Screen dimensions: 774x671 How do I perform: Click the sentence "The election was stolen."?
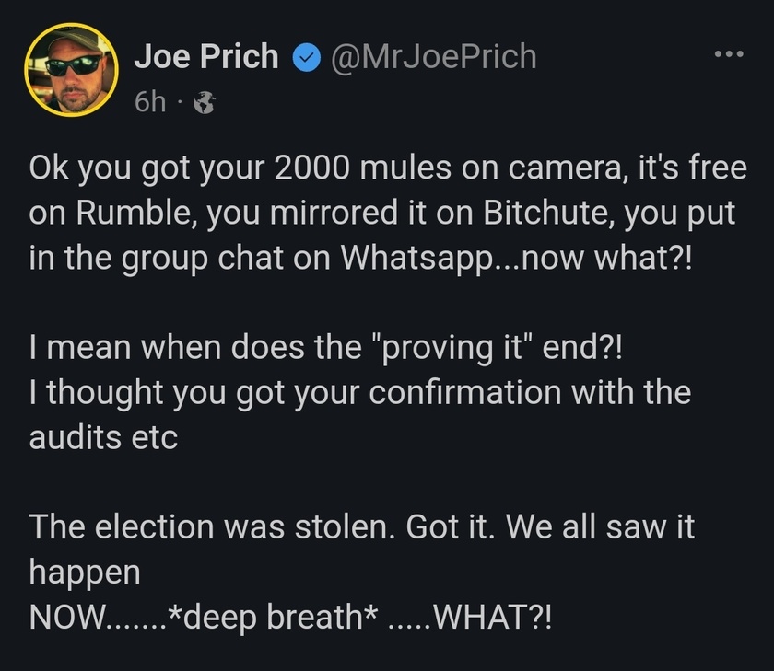click(212, 527)
